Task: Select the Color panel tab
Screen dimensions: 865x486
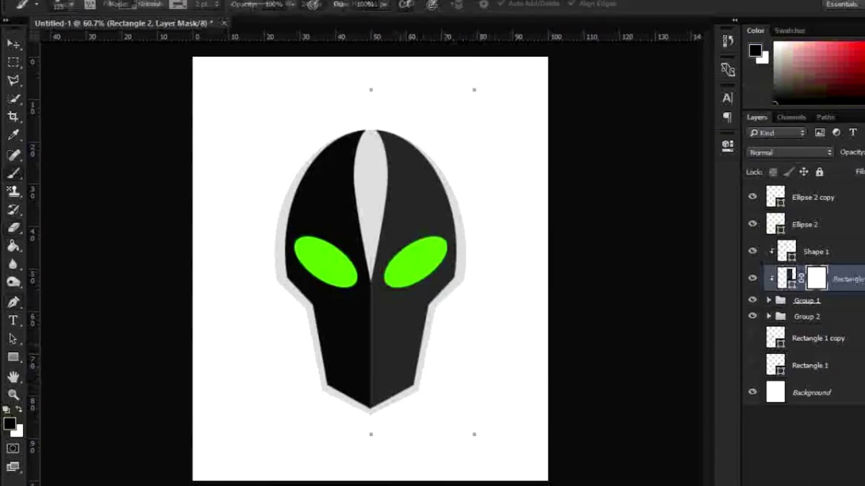Action: coord(756,30)
